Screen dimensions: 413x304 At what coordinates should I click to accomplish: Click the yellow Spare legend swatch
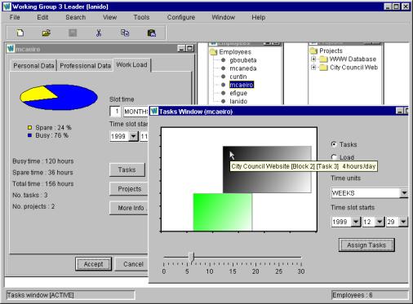(29, 127)
